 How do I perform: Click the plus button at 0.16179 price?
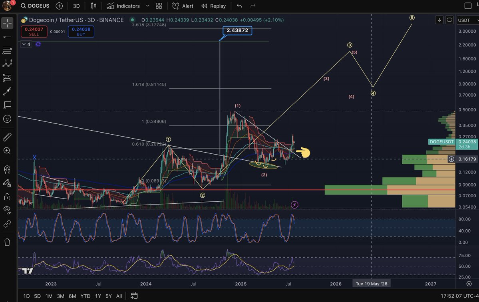(x=451, y=159)
